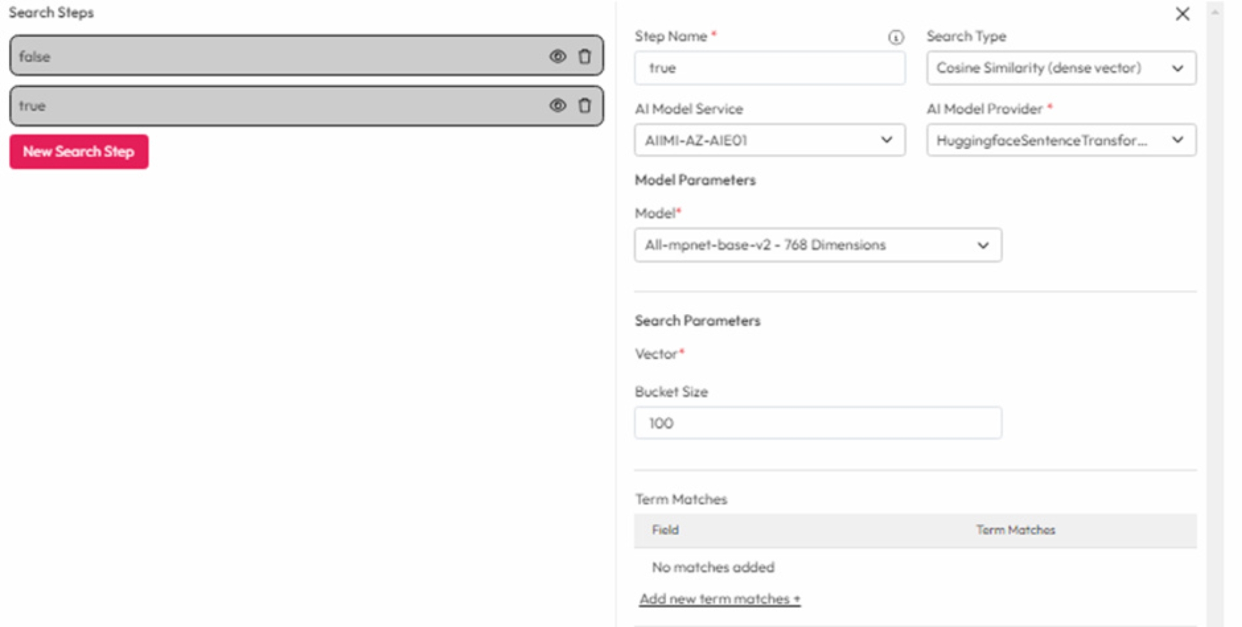Image resolution: width=1242 pixels, height=627 pixels.
Task: Click Add new term matches link
Action: pyautogui.click(x=720, y=599)
